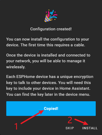This screenshot has width=102, height=135.
Task: Click the "Configuration created!" heading
Action: [51, 29]
